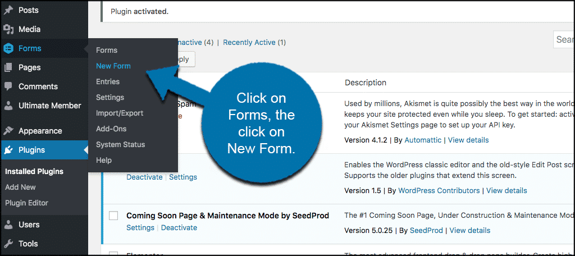575x256 pixels.
Task: Click the Comments speech bubble icon
Action: click(x=8, y=86)
